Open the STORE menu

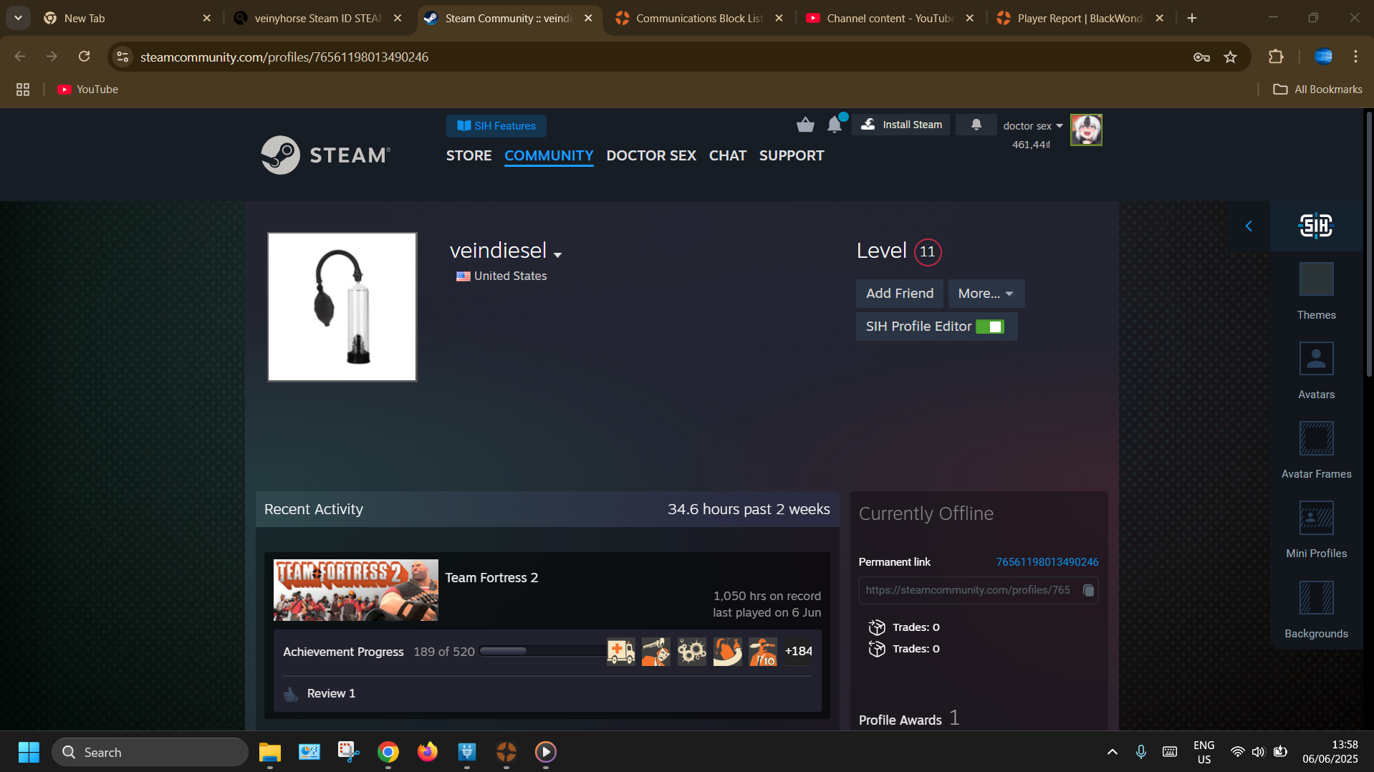[469, 155]
